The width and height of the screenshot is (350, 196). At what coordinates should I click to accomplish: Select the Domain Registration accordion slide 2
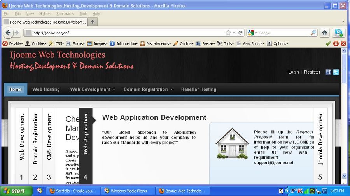(x=35, y=146)
